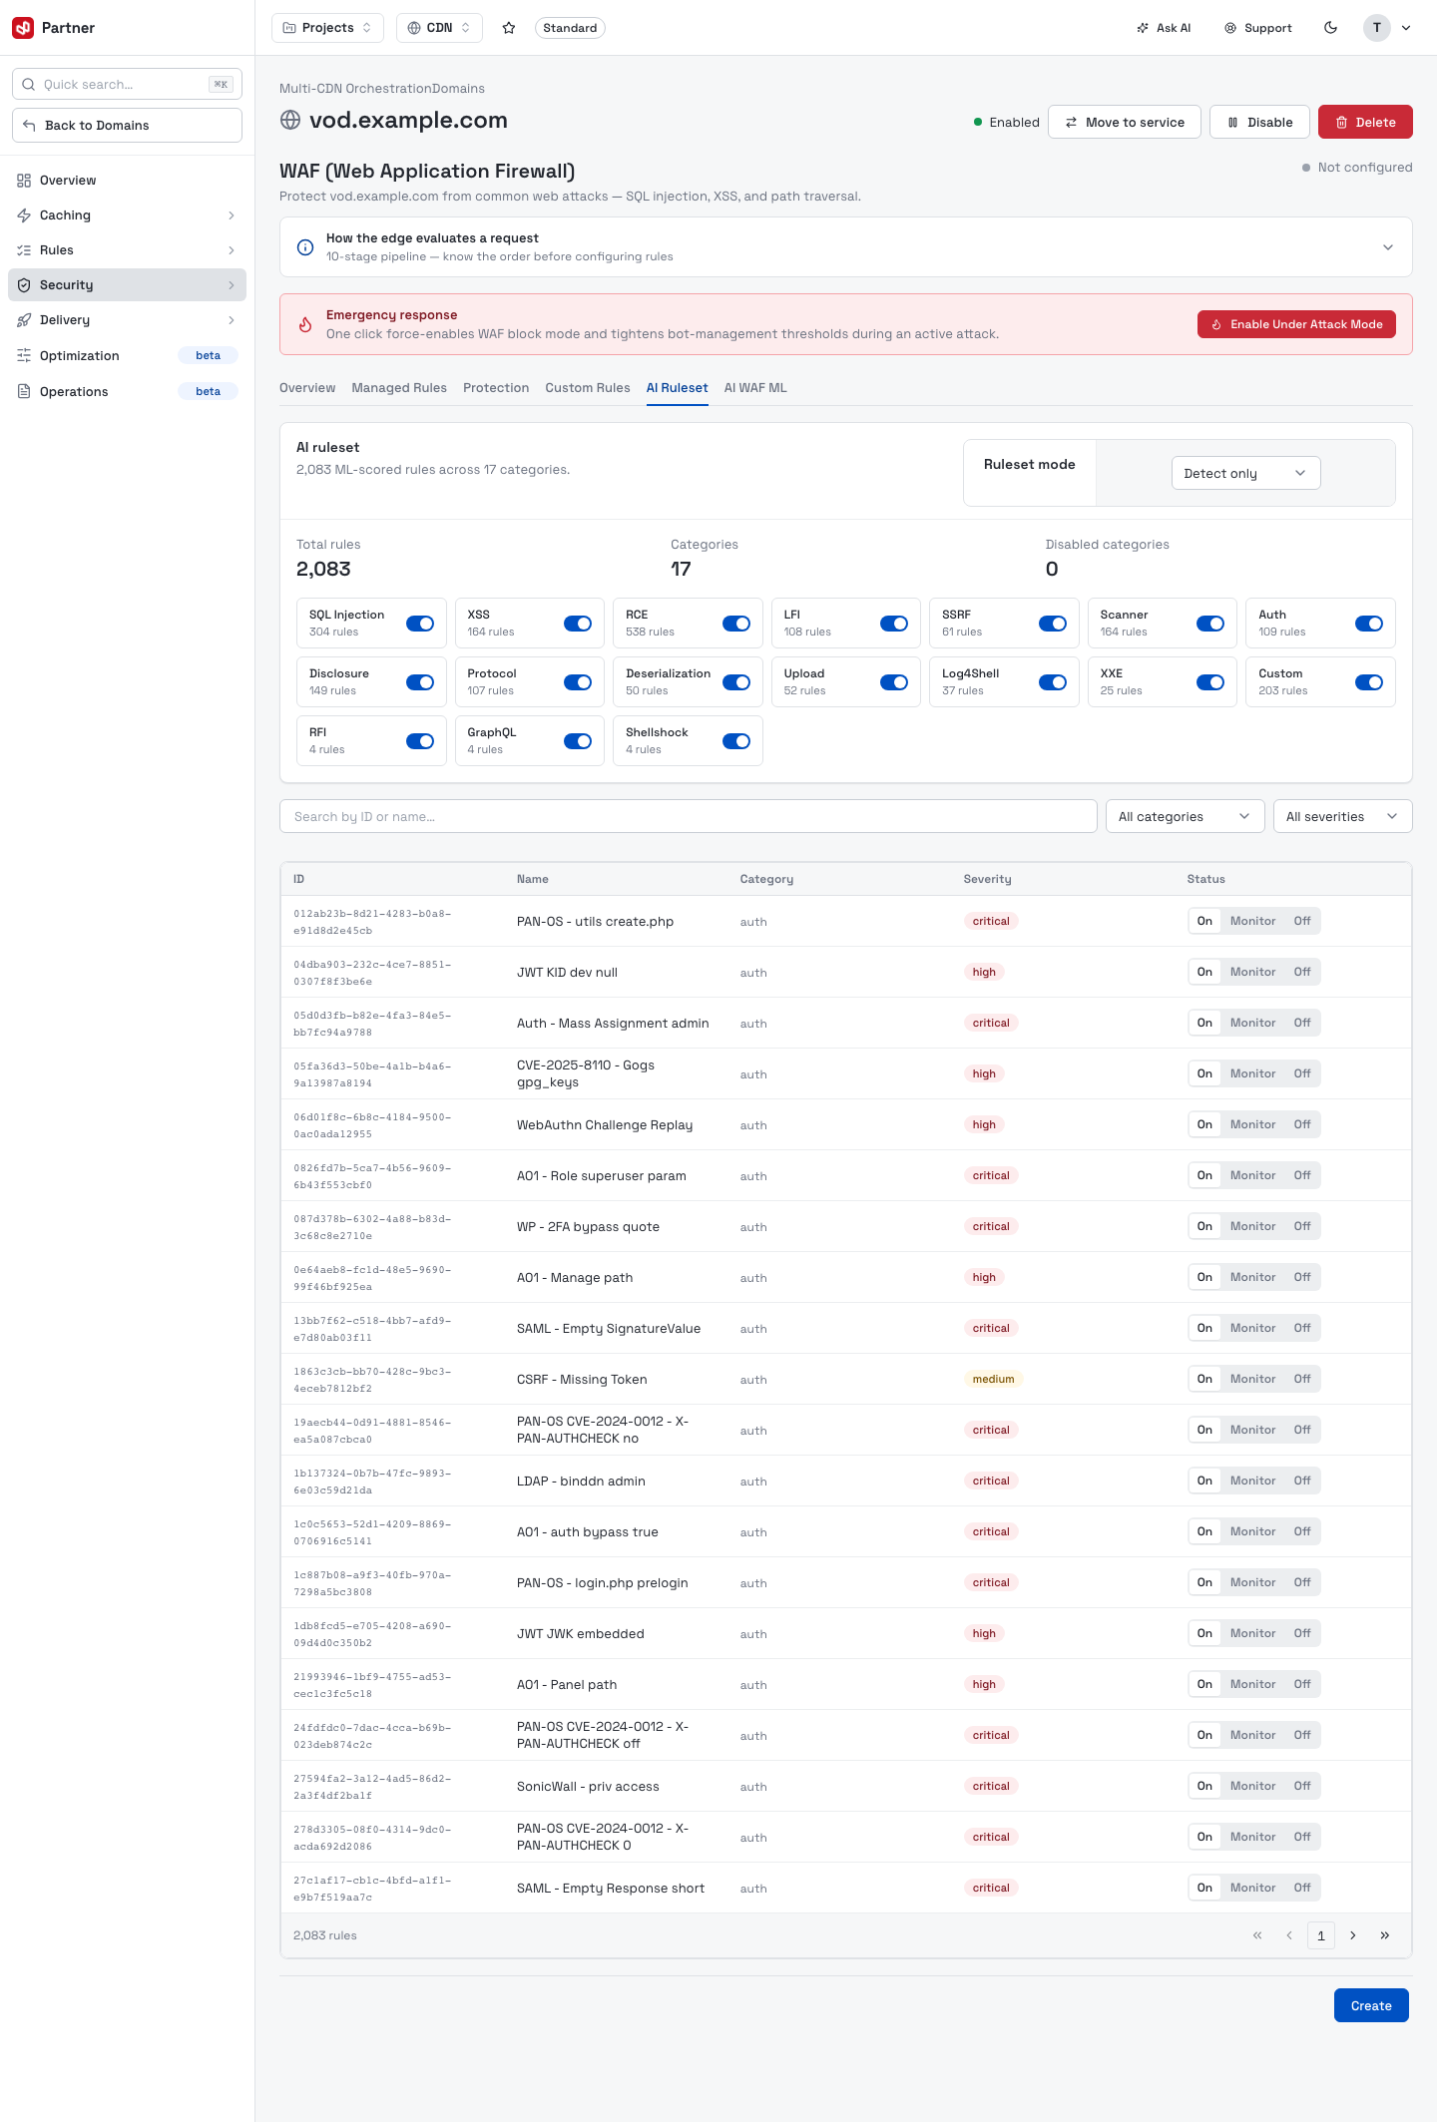1437x2122 pixels.
Task: Click the Partner logo icon
Action: pos(23,28)
